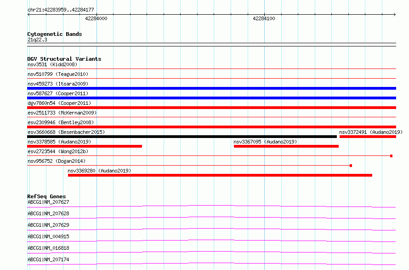The height and width of the screenshot is (270, 409).
Task: Open the ABCG1|NM_207627 transcript
Action: click(48, 202)
